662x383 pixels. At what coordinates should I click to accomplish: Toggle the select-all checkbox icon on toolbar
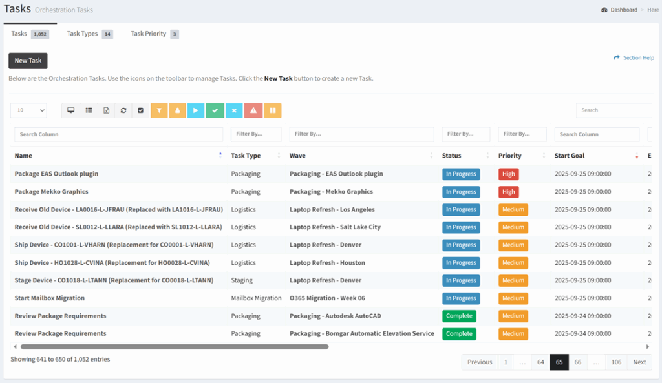click(x=140, y=110)
